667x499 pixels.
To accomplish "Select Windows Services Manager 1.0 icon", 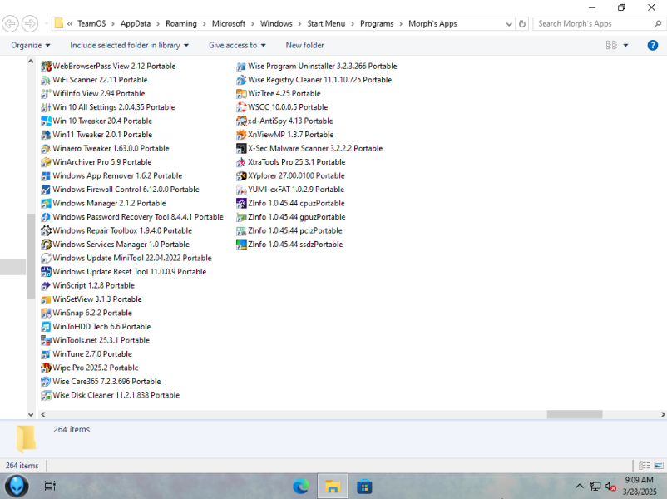I will (46, 245).
